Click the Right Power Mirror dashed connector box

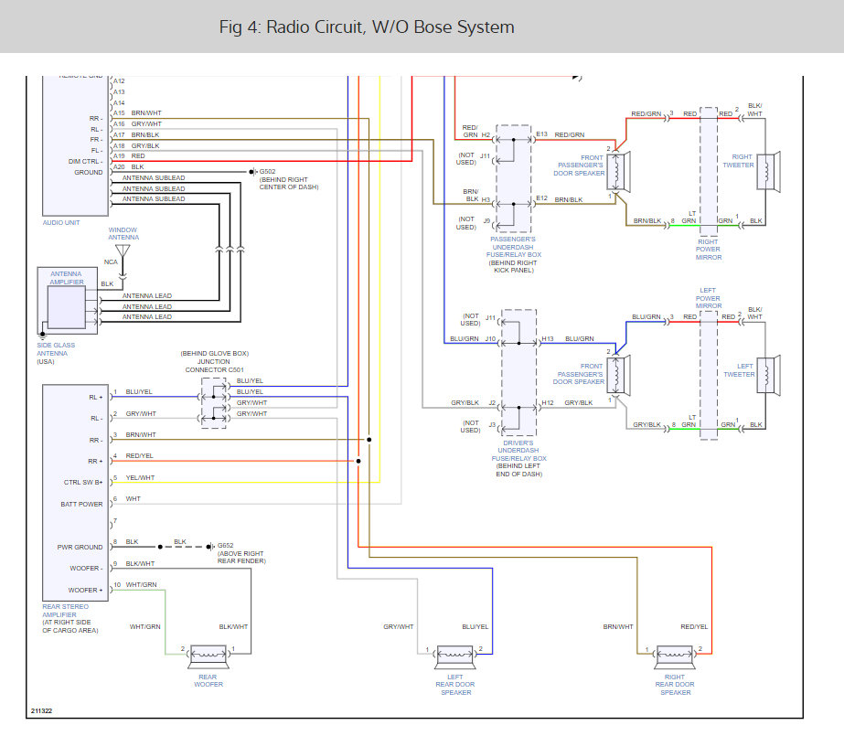coord(709,171)
